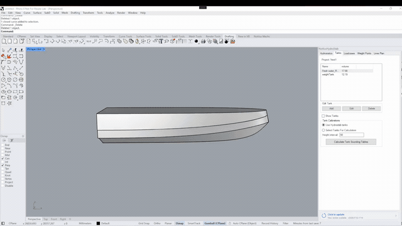Click the Height interval input field

[352, 135]
